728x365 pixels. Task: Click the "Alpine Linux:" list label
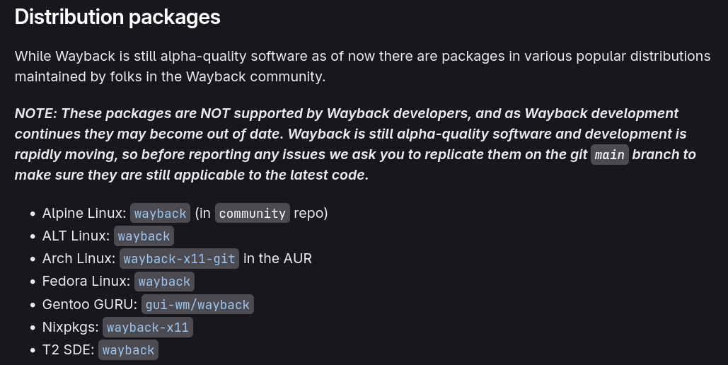pos(84,214)
